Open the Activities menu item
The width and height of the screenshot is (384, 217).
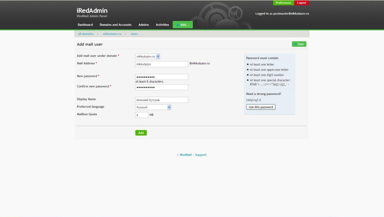[x=162, y=24]
